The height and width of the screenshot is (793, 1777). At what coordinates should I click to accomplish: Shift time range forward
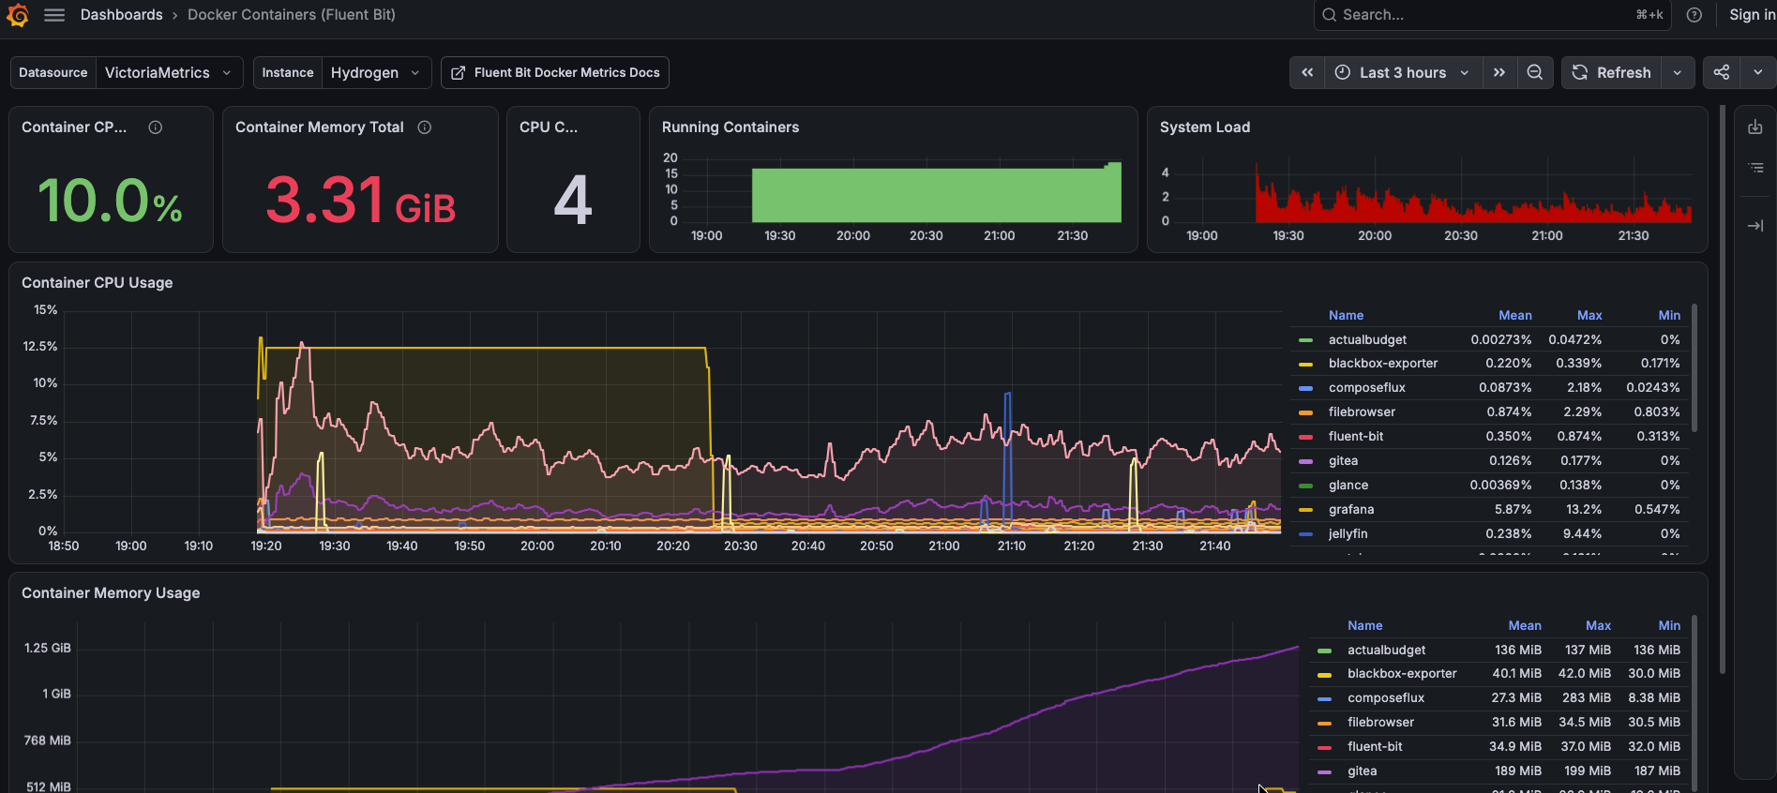click(1498, 72)
